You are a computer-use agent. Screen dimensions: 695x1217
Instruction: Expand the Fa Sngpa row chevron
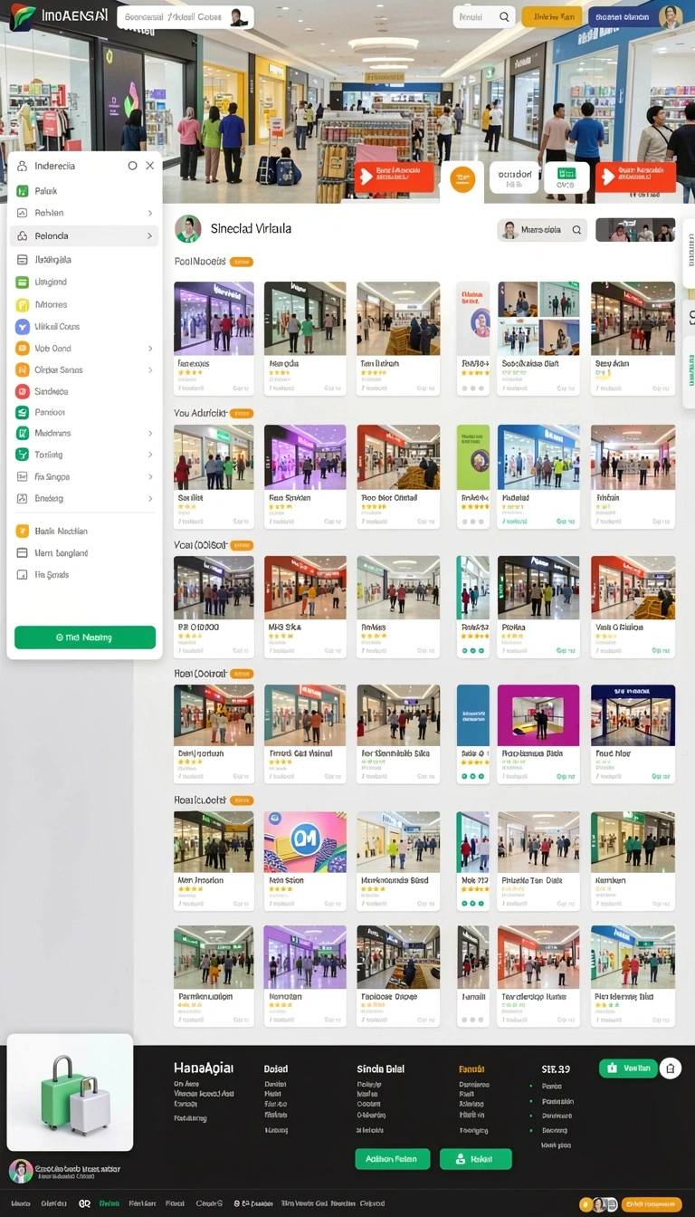(150, 476)
